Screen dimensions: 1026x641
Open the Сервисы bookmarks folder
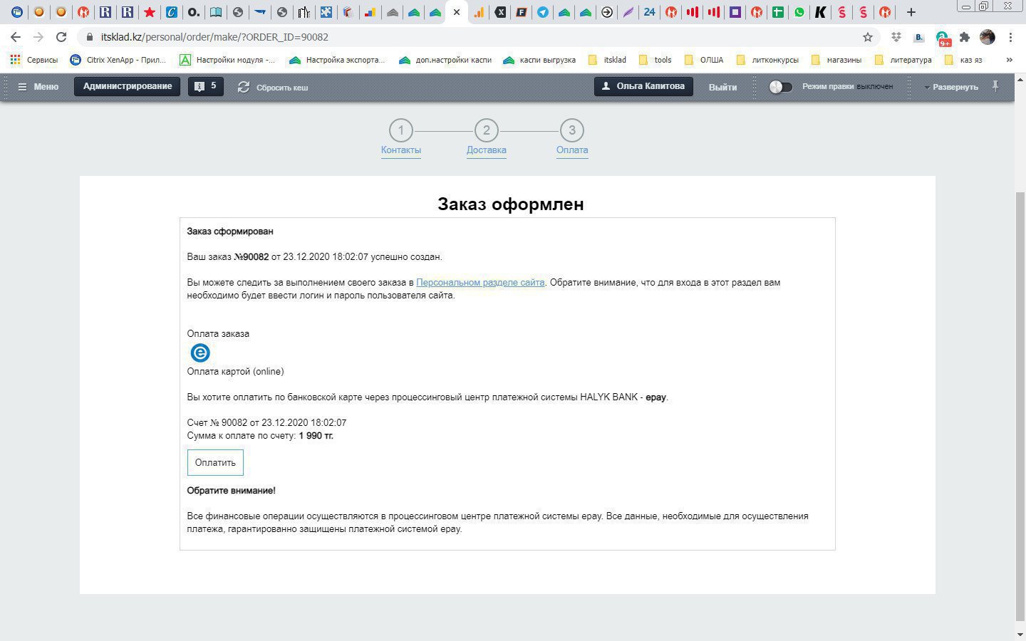point(36,60)
